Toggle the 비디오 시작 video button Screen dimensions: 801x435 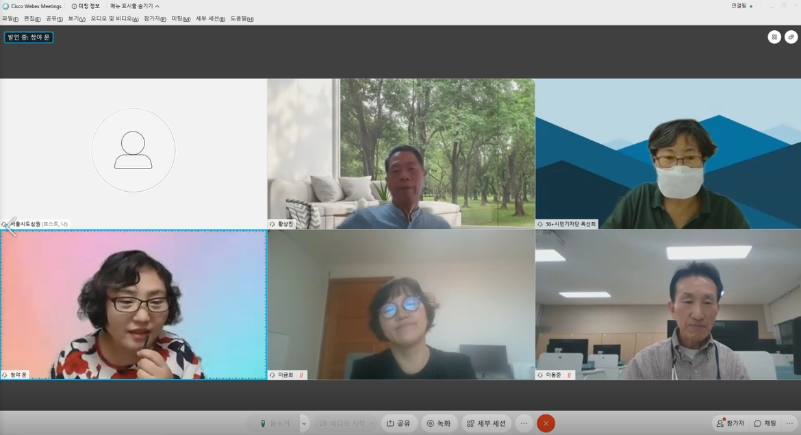click(x=342, y=423)
